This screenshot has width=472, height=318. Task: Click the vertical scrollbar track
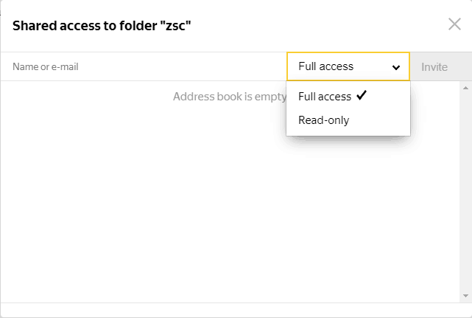pos(465,192)
